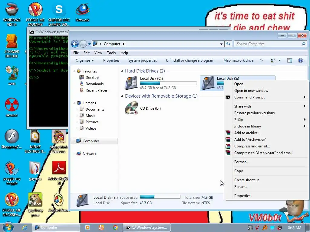
Task: Open the Tools menu
Action: [111, 53]
